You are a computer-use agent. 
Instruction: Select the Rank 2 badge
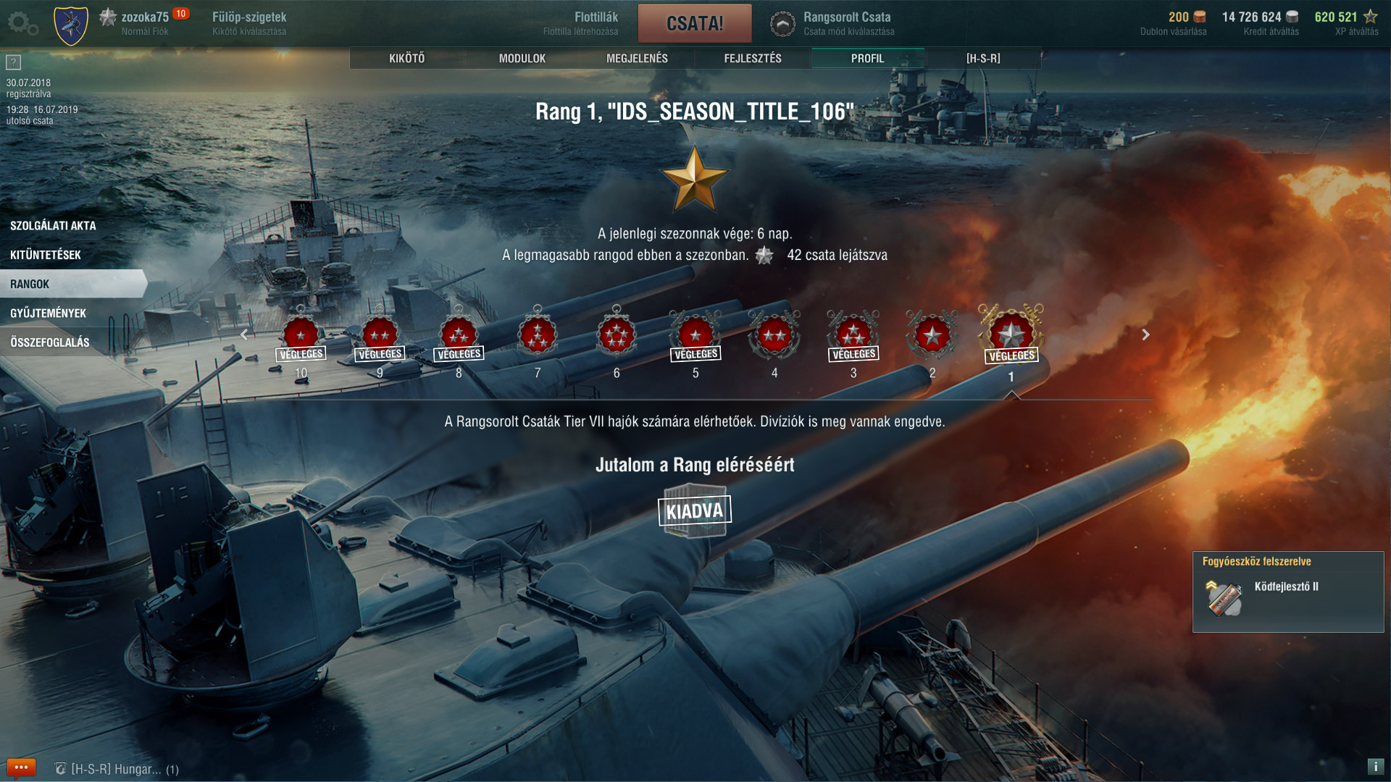pyautogui.click(x=932, y=335)
